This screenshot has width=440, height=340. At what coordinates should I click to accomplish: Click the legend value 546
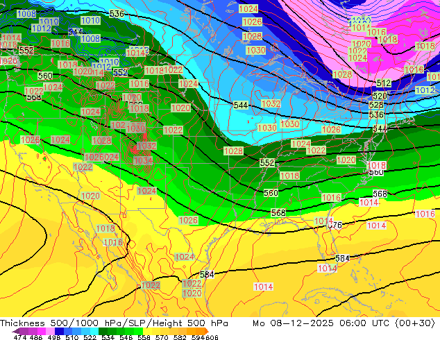(x=126, y=337)
